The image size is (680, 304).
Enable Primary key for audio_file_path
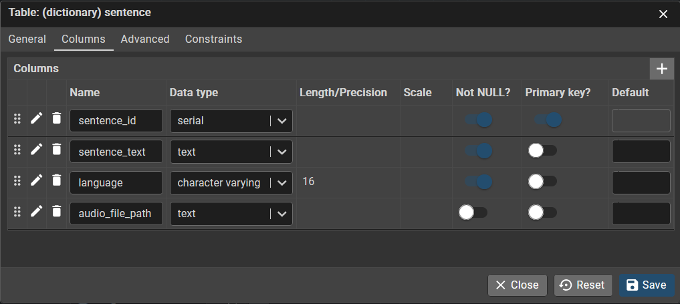coord(542,212)
